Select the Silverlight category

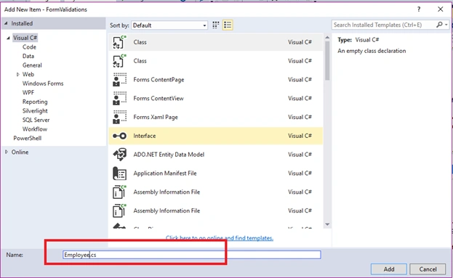click(x=35, y=111)
